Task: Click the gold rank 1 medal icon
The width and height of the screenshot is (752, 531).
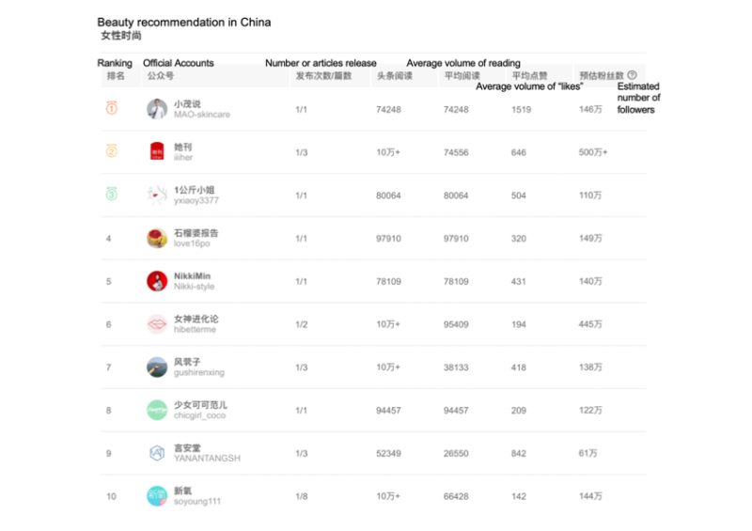Action: [111, 109]
